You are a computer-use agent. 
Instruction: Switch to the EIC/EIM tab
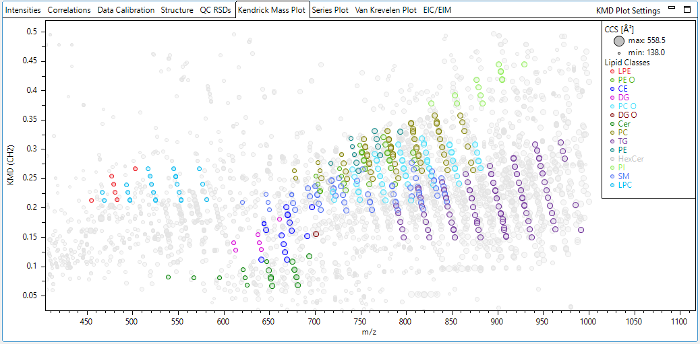coord(437,11)
